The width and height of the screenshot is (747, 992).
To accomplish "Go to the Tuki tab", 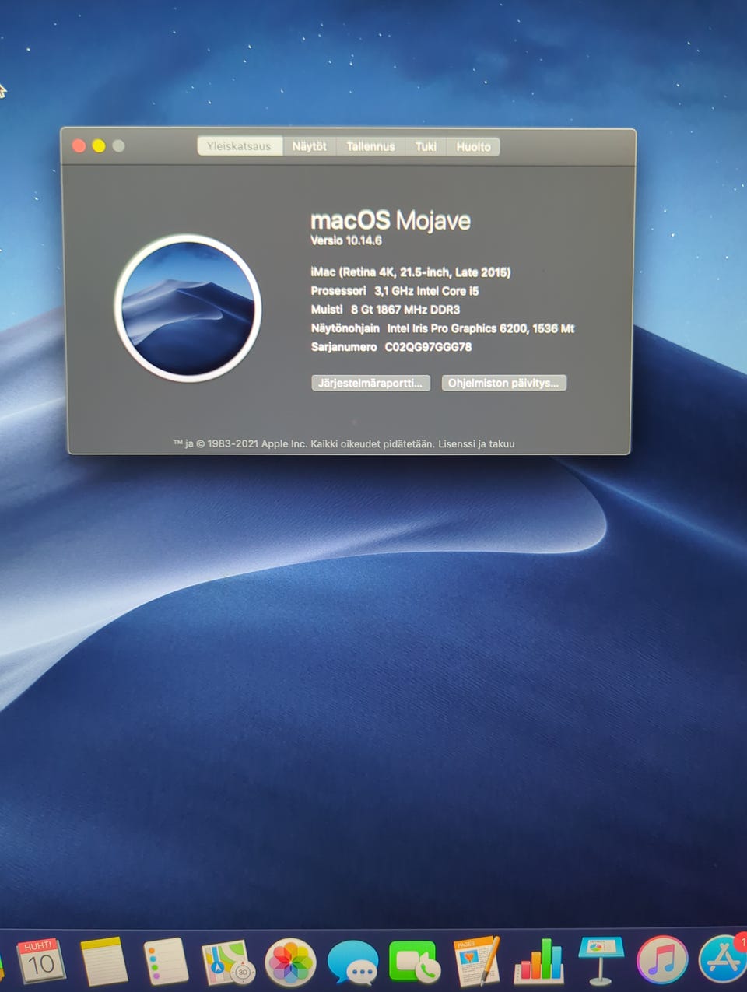I will click(426, 146).
